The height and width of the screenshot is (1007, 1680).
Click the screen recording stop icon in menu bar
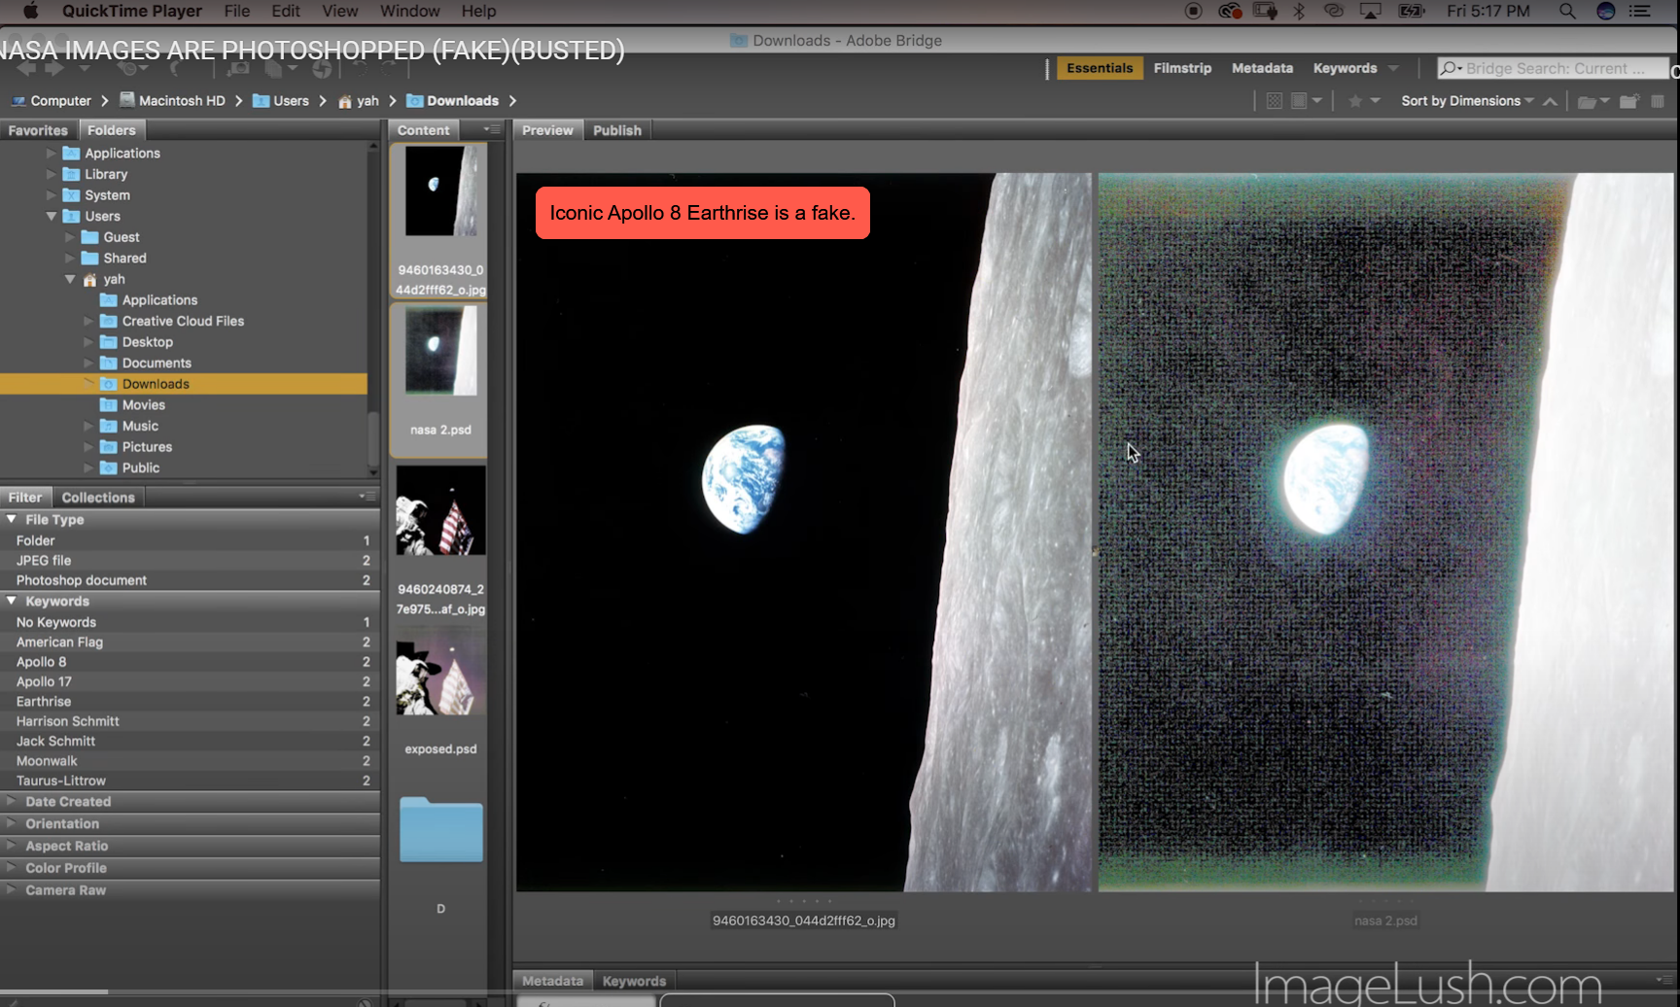tap(1194, 11)
